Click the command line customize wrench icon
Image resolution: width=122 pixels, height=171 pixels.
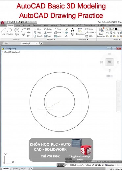(63, 165)
